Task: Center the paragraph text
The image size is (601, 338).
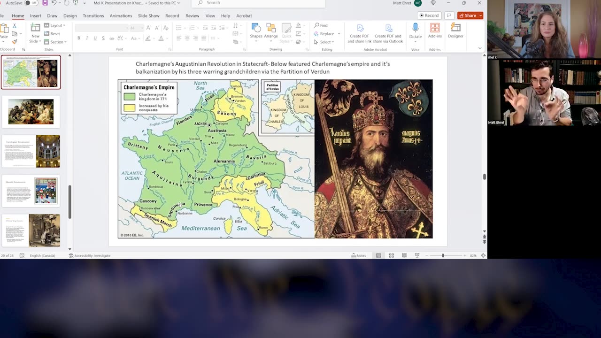Action: tap(187, 38)
